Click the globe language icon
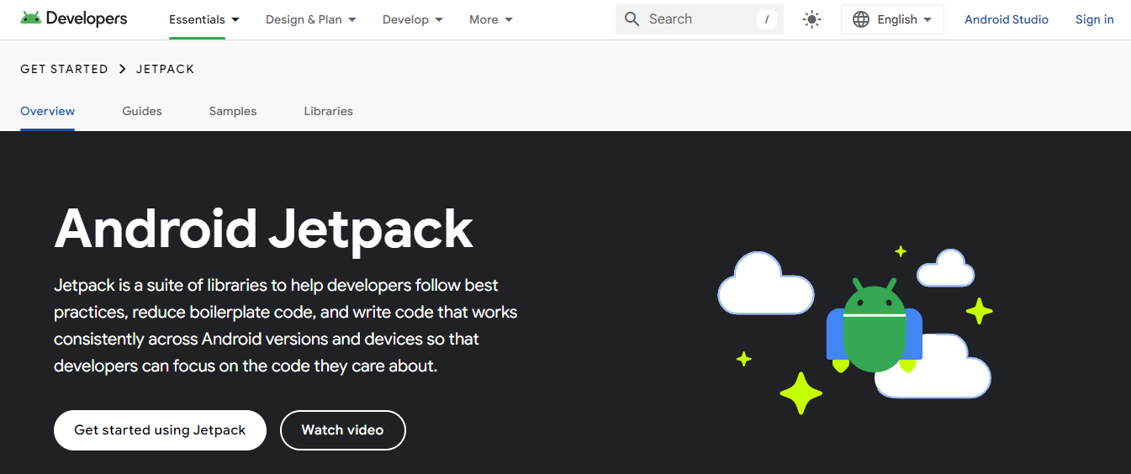Viewport: 1131px width, 474px height. 861,19
